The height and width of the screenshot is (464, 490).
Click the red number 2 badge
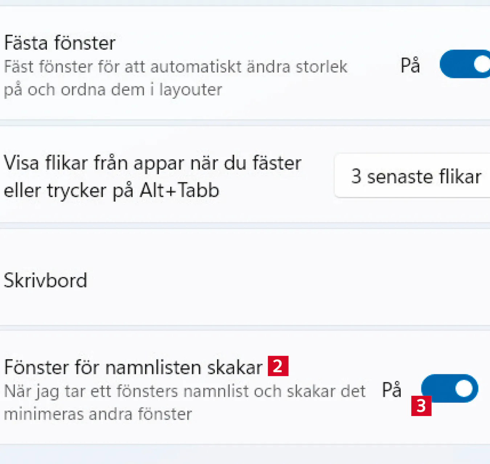pos(278,366)
